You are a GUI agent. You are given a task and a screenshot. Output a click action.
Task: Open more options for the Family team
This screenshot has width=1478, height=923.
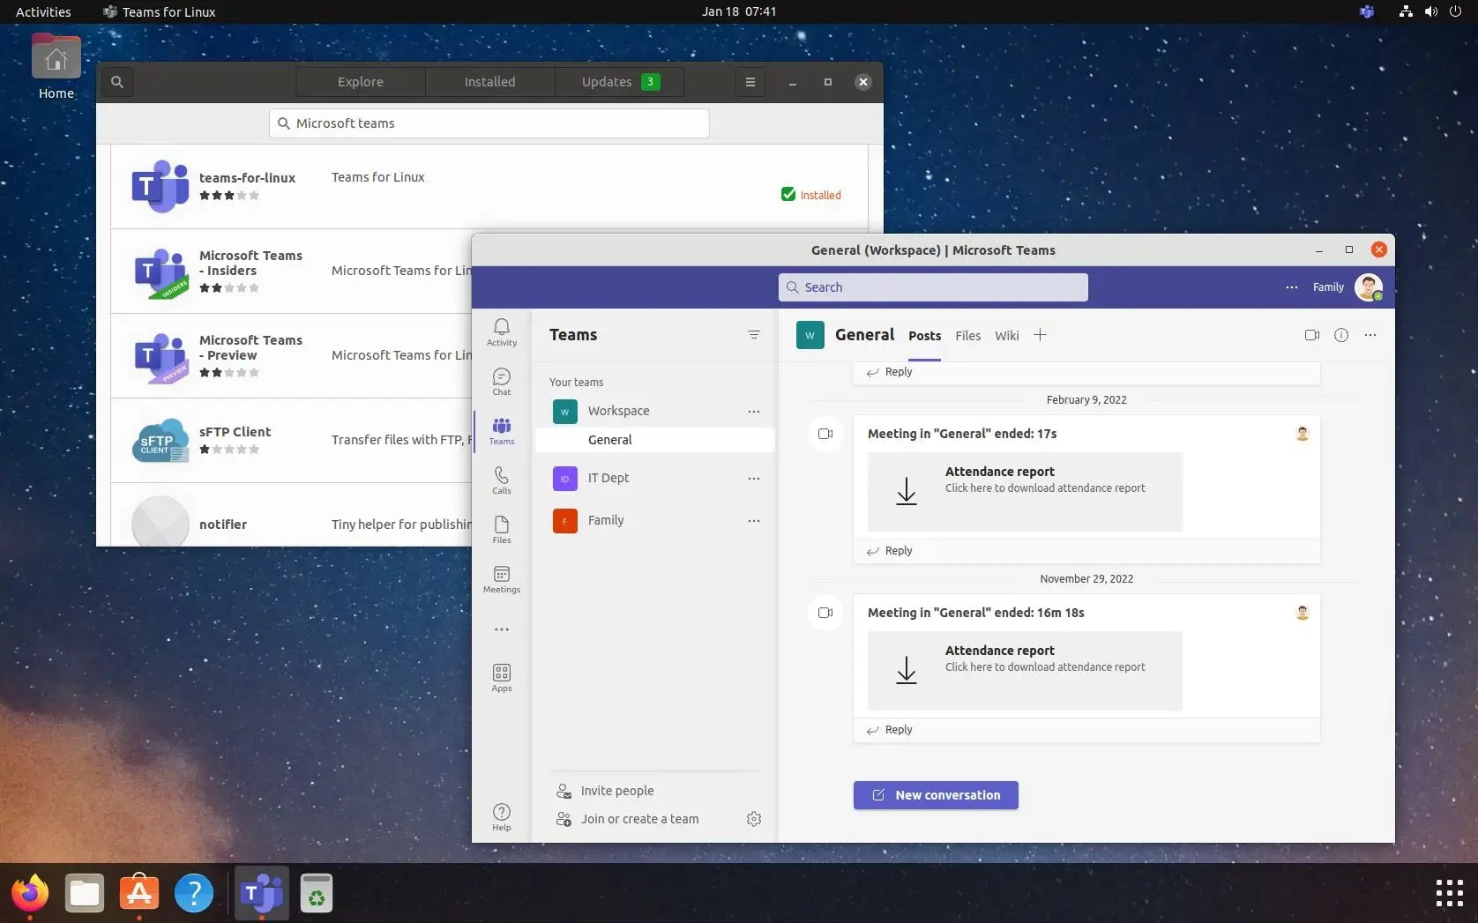(x=753, y=520)
